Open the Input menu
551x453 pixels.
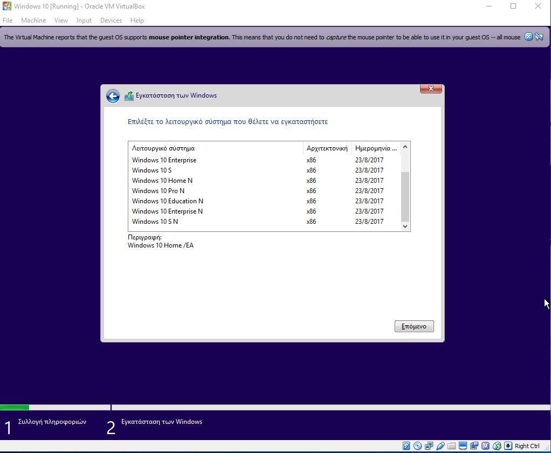click(x=84, y=20)
